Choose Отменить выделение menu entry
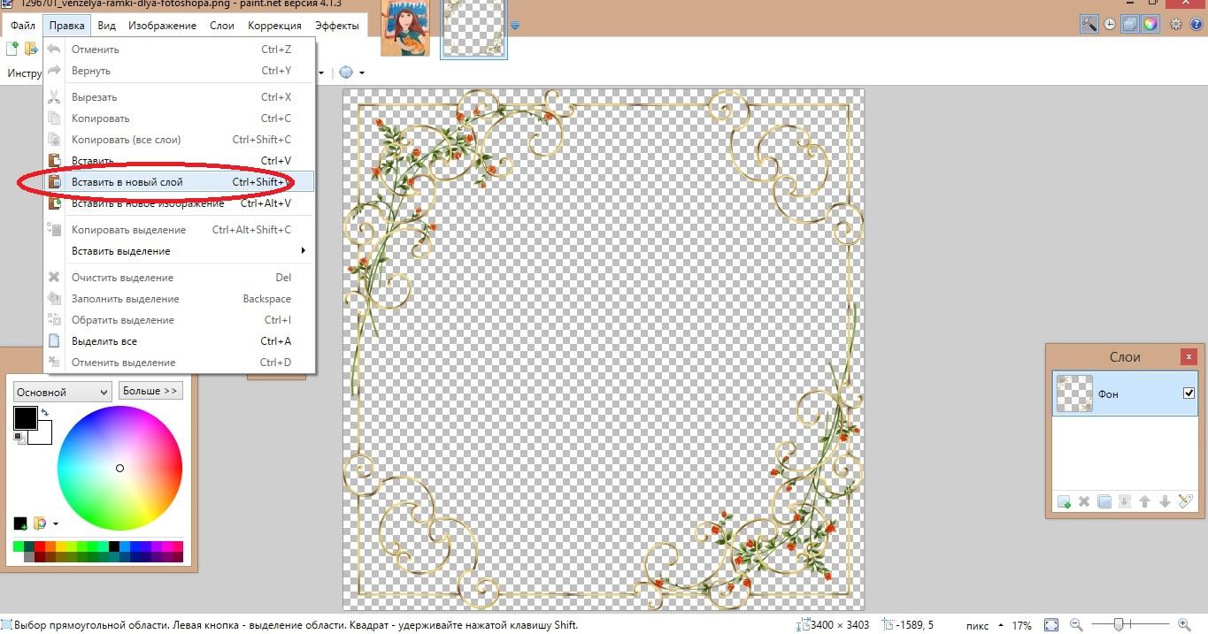Viewport: 1208px width, 634px height. [180, 363]
